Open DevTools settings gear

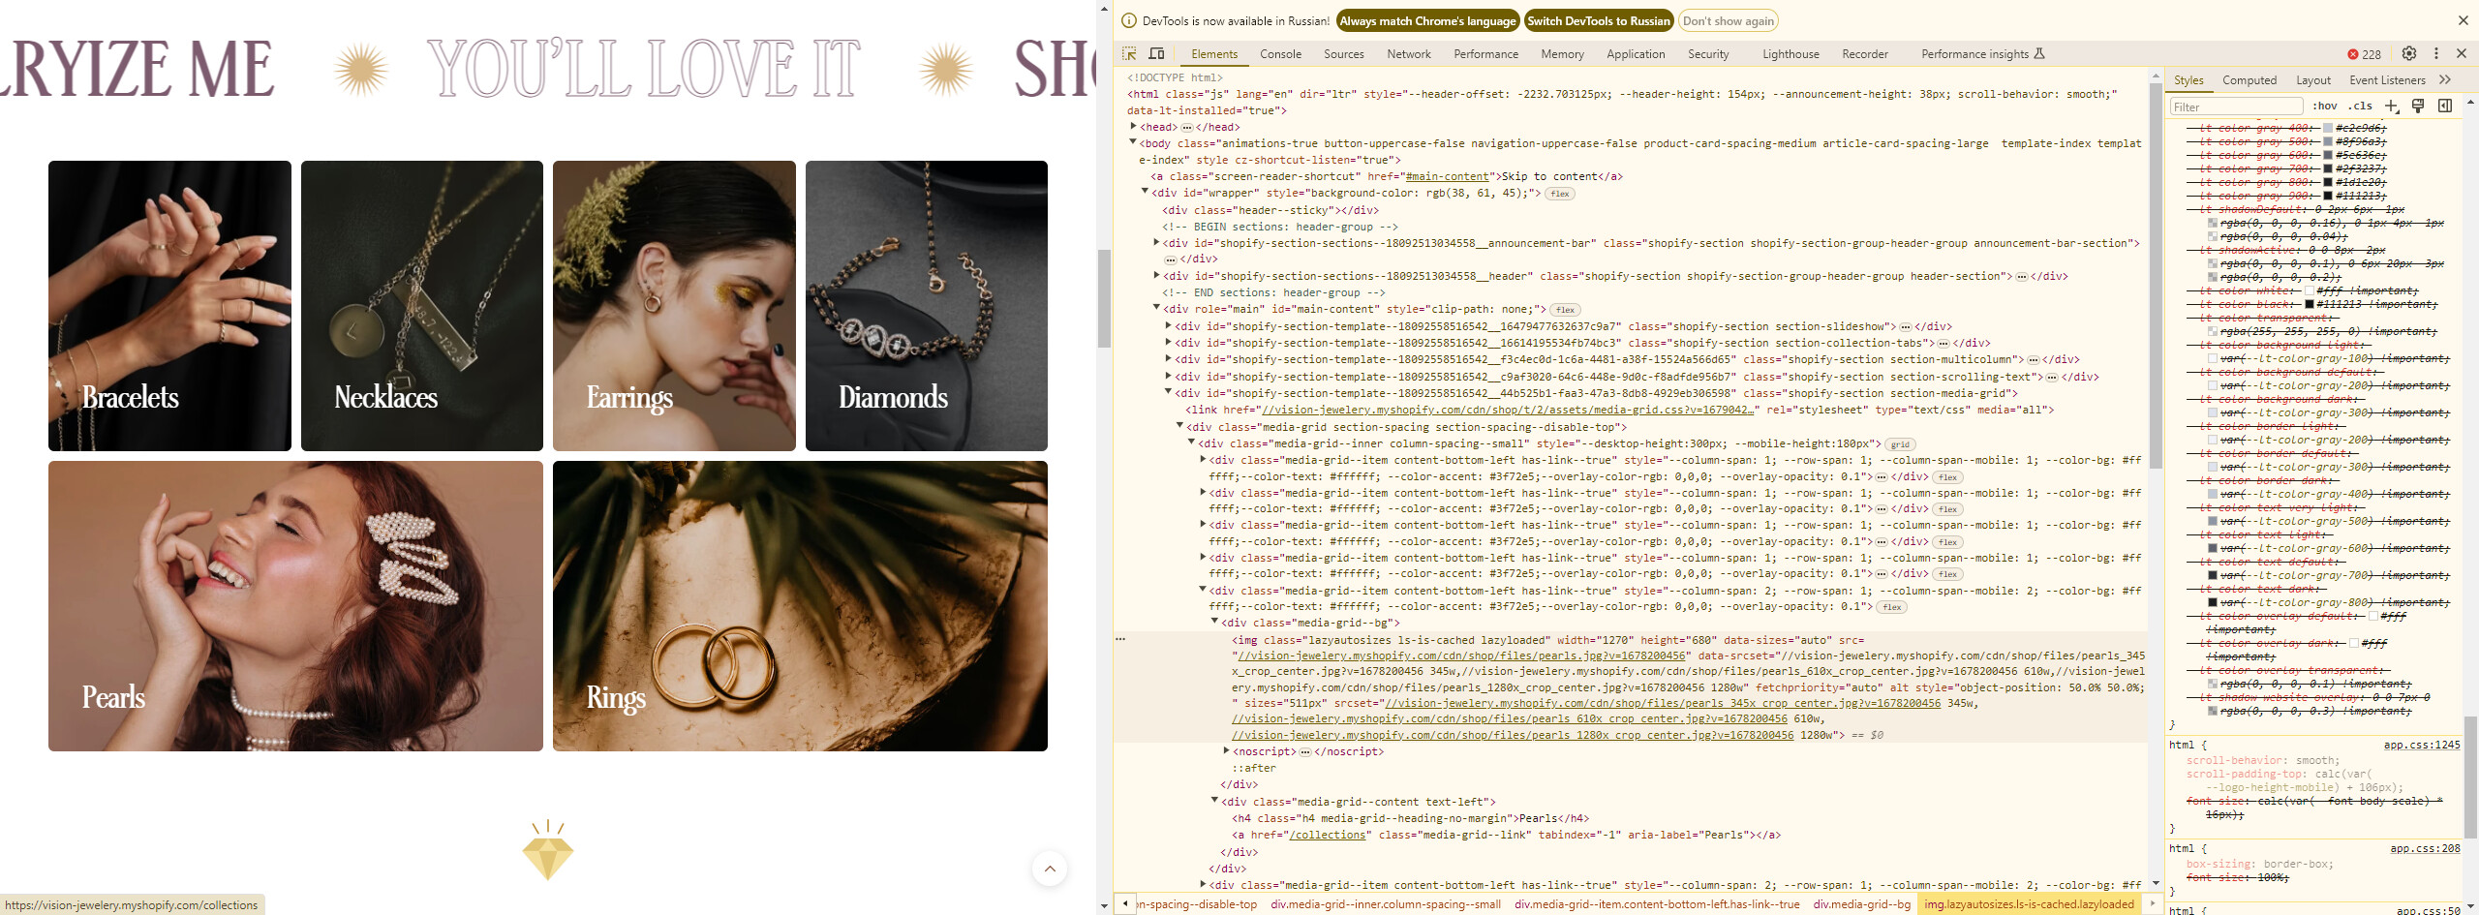(x=2409, y=54)
